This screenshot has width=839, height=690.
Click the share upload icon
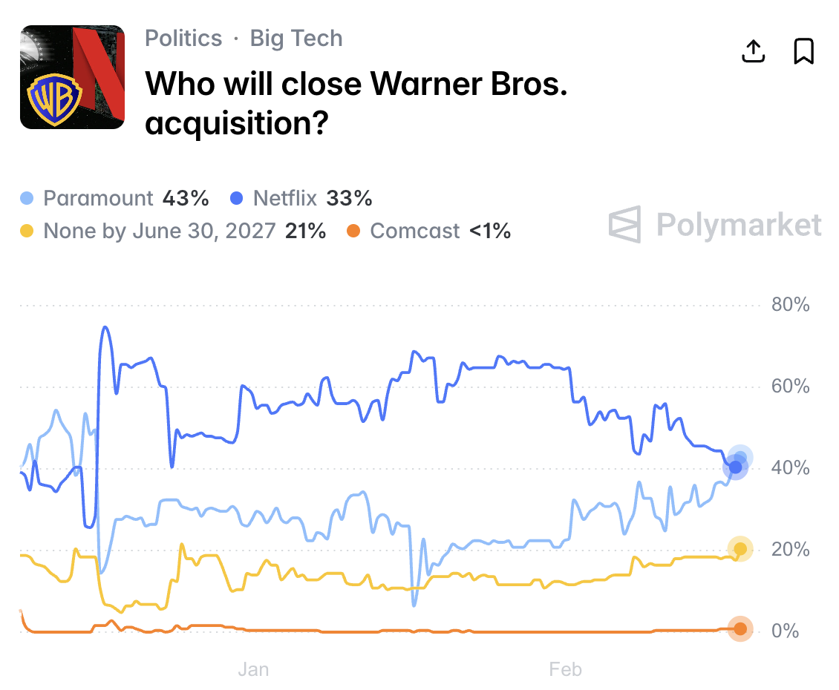pos(754,51)
